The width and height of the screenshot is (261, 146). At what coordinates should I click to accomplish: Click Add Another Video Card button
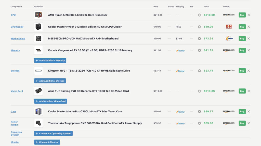pos(51,101)
